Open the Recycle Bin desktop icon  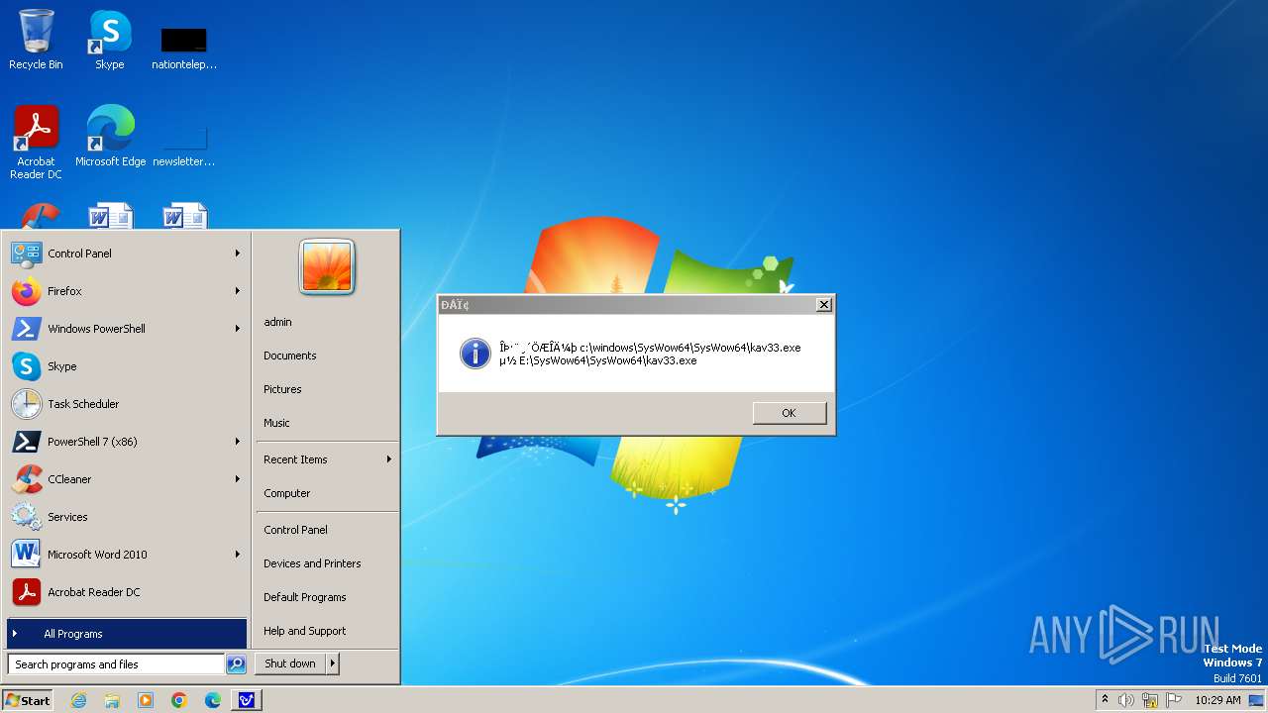tap(36, 40)
